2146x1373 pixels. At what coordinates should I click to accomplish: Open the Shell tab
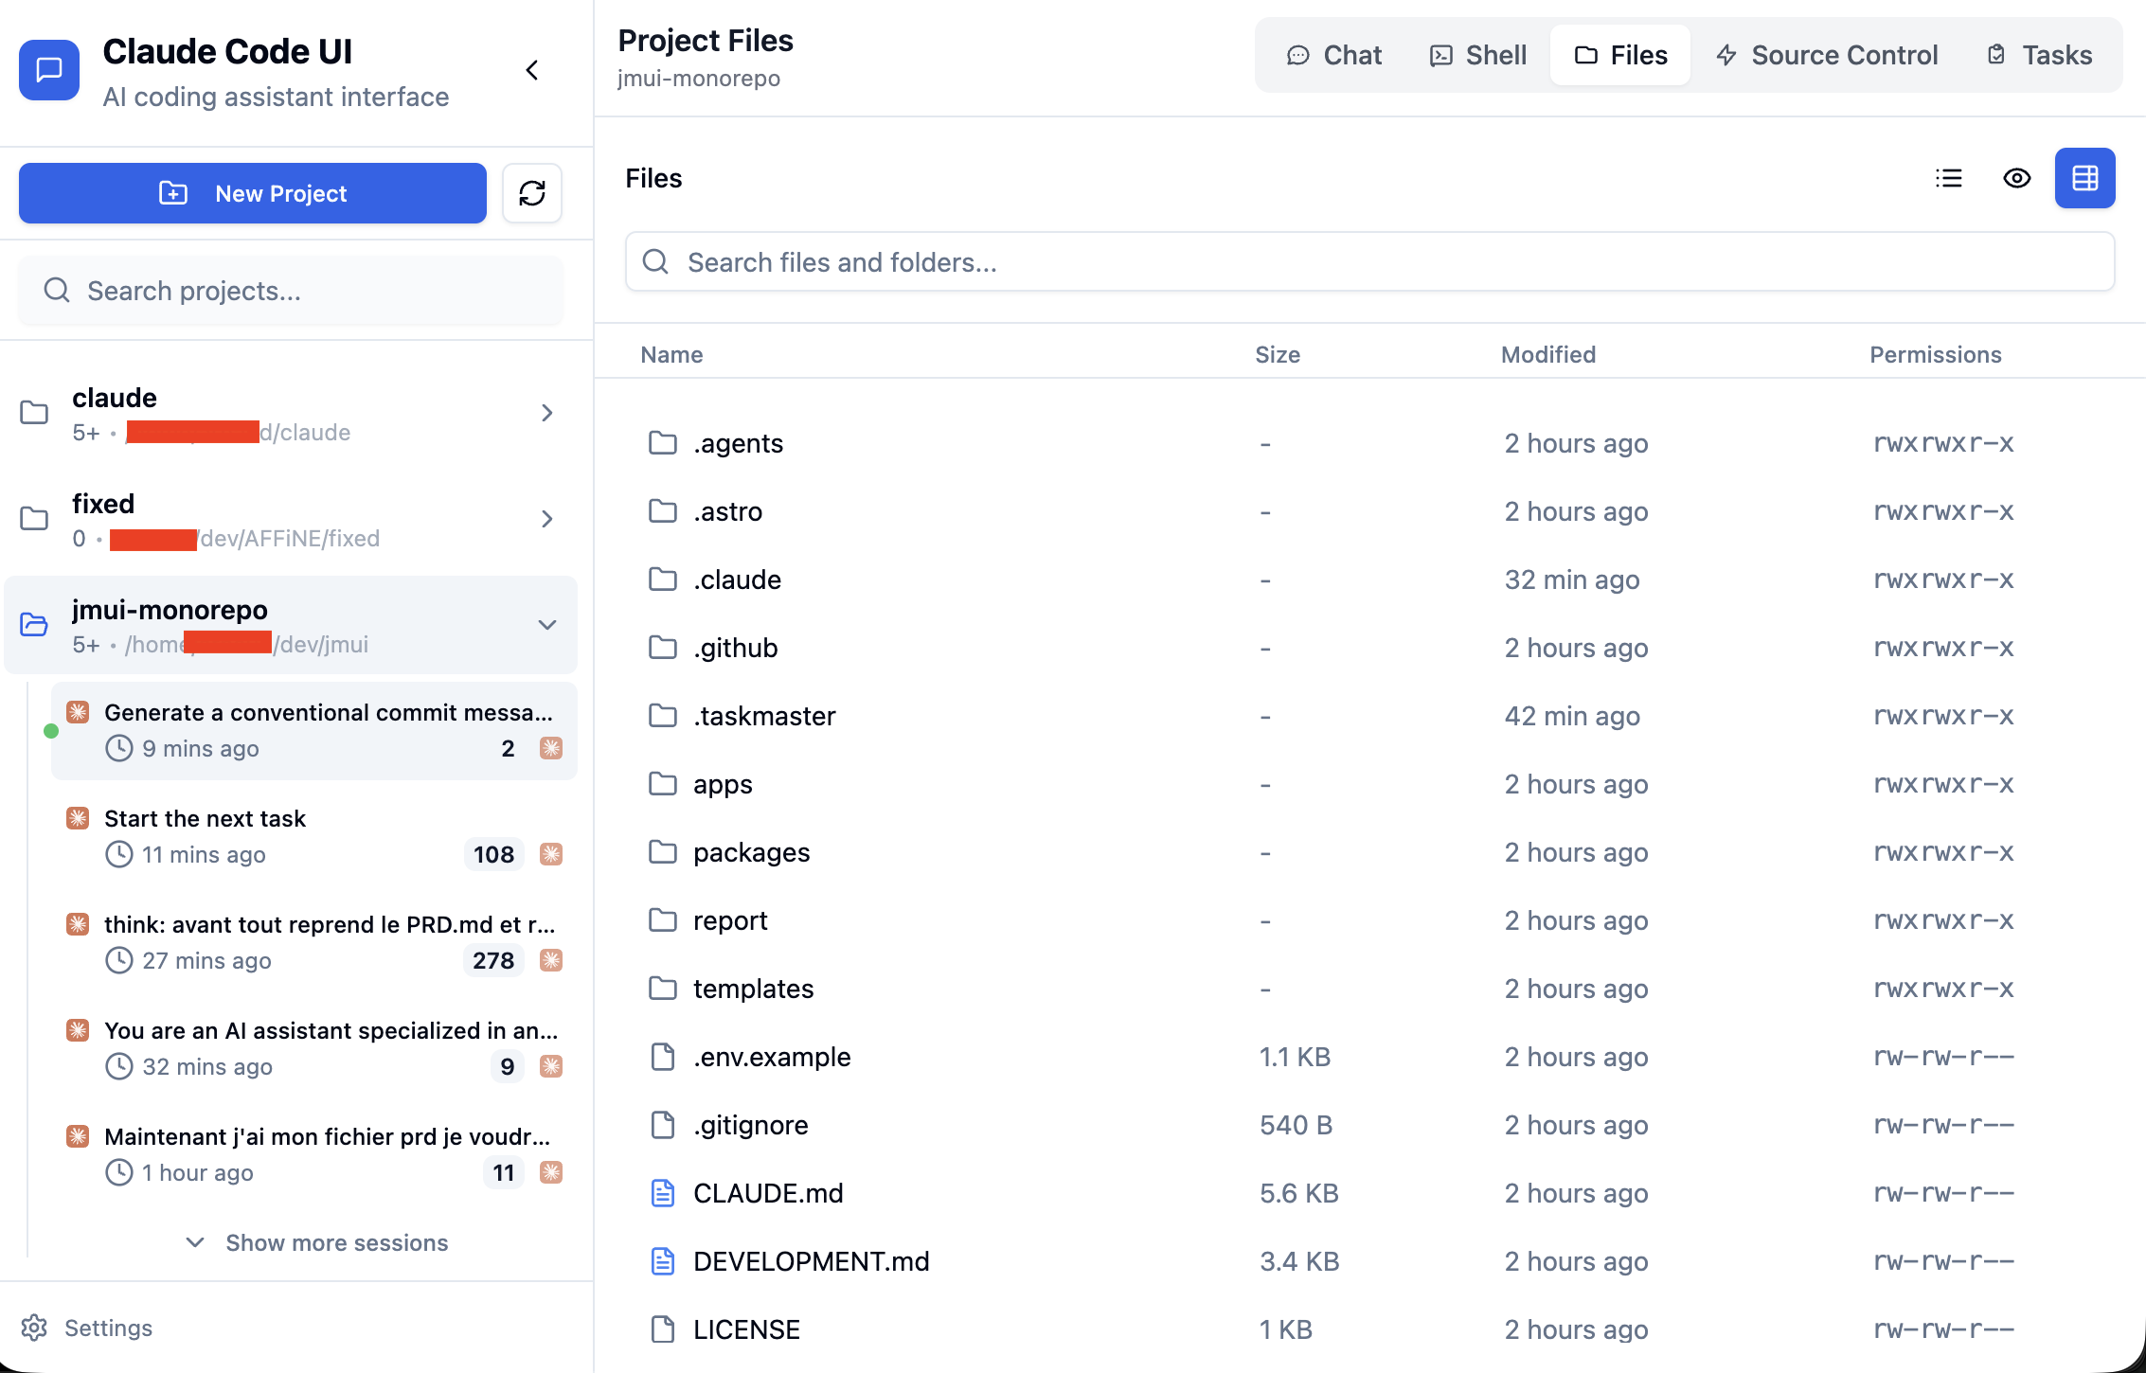coord(1478,55)
